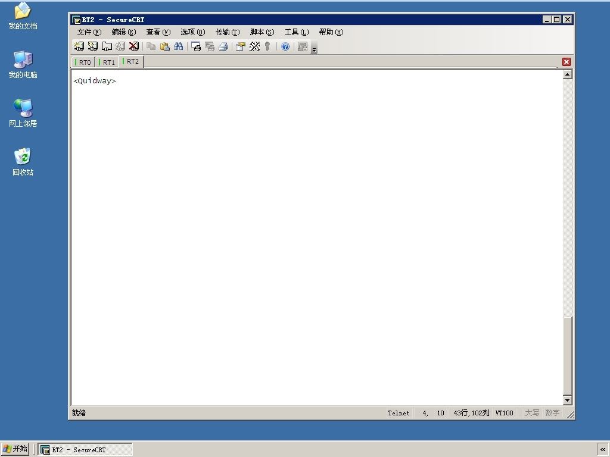
Task: Select the RT2 session tab
Action: [131, 61]
